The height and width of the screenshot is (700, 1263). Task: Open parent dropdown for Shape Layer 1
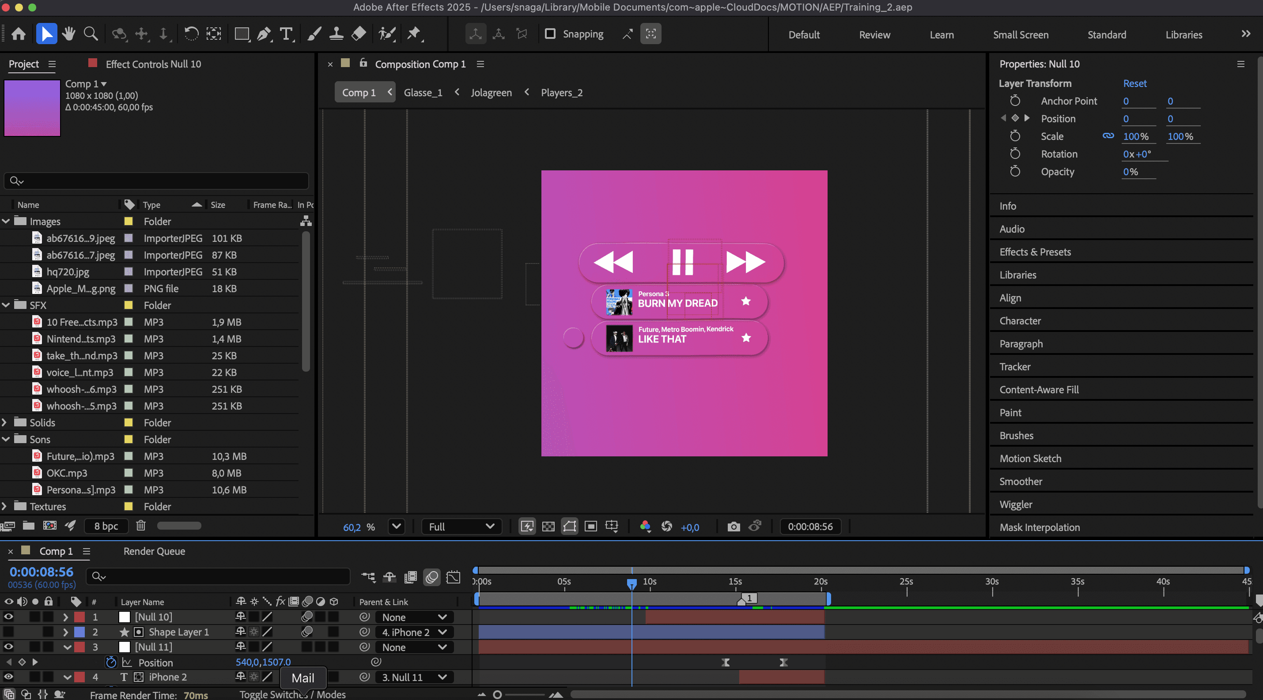pos(414,632)
